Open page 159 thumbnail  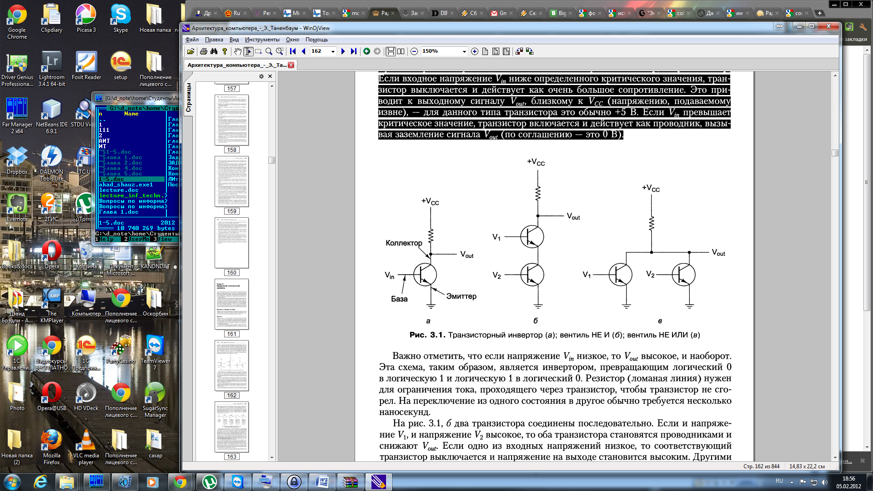[232, 182]
